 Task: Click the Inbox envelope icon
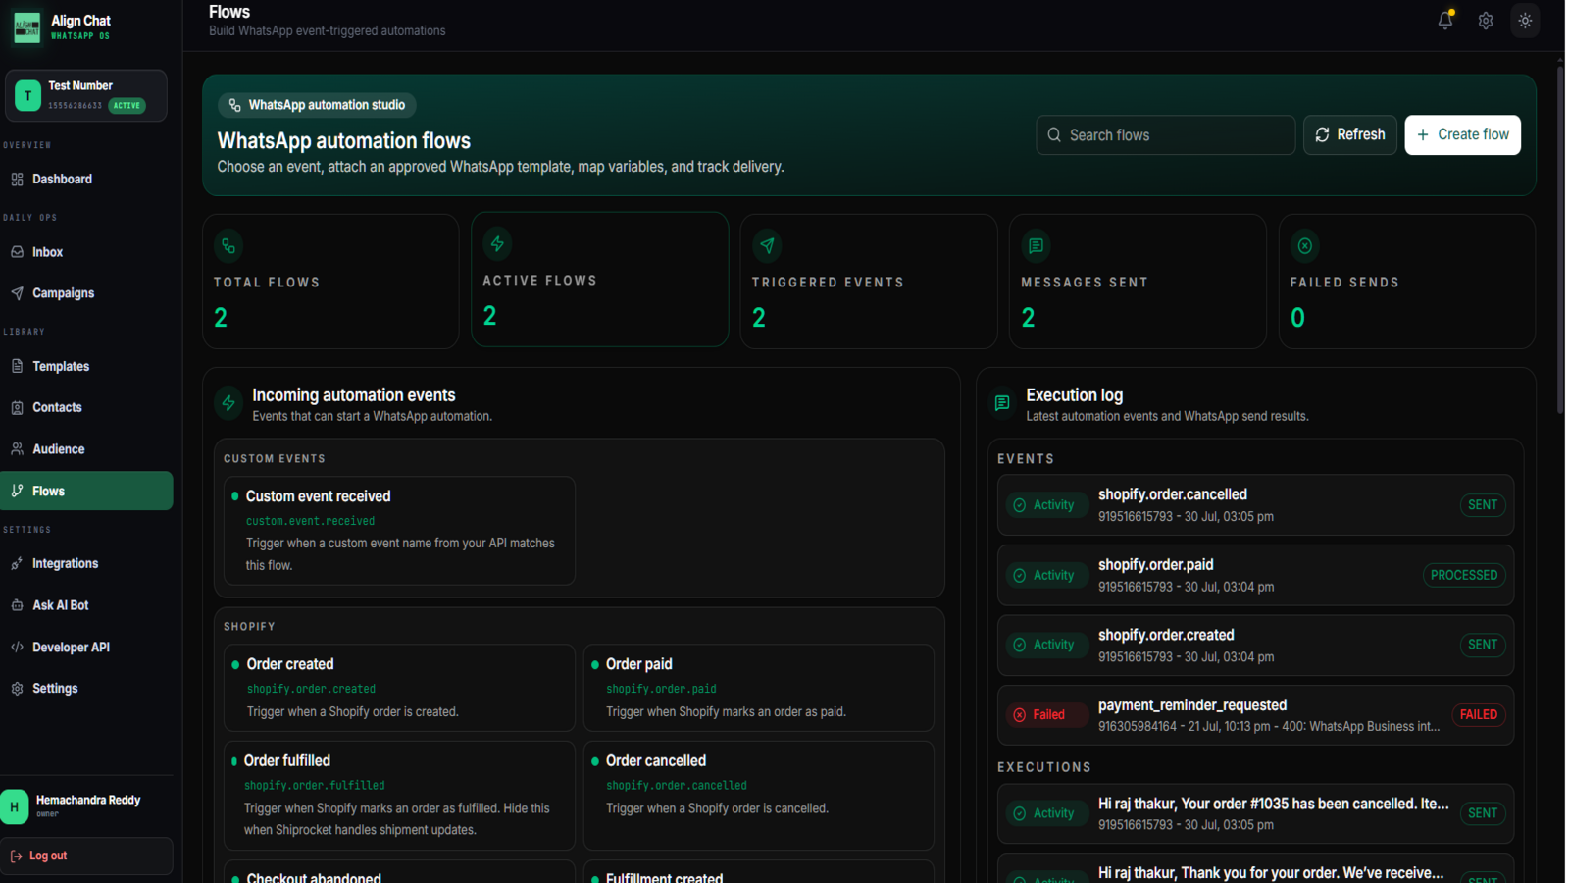click(x=17, y=252)
